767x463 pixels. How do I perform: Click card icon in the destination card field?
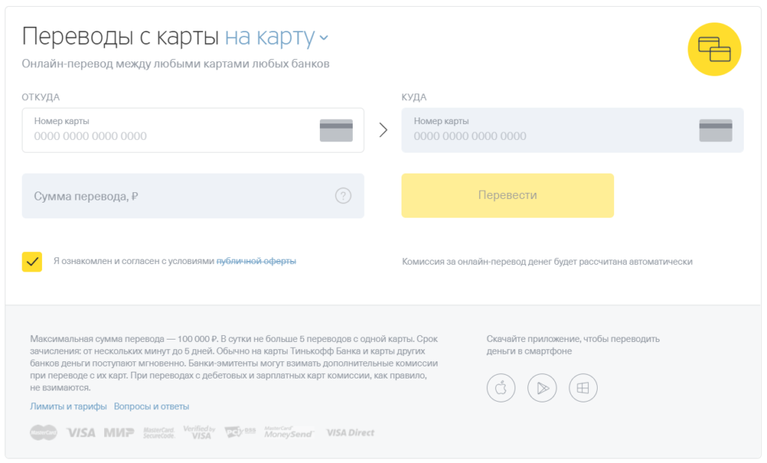point(715,130)
